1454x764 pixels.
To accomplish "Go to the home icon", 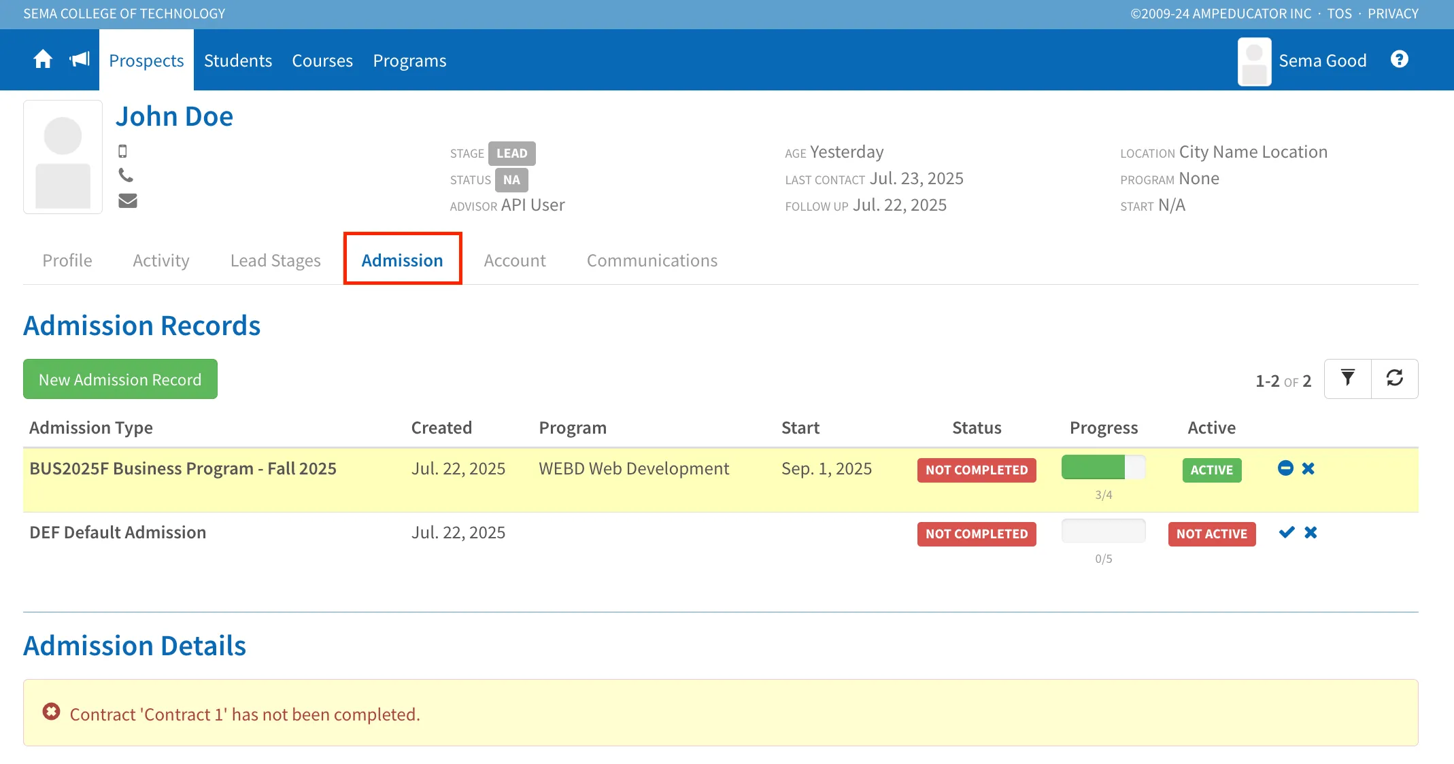I will pos(43,60).
